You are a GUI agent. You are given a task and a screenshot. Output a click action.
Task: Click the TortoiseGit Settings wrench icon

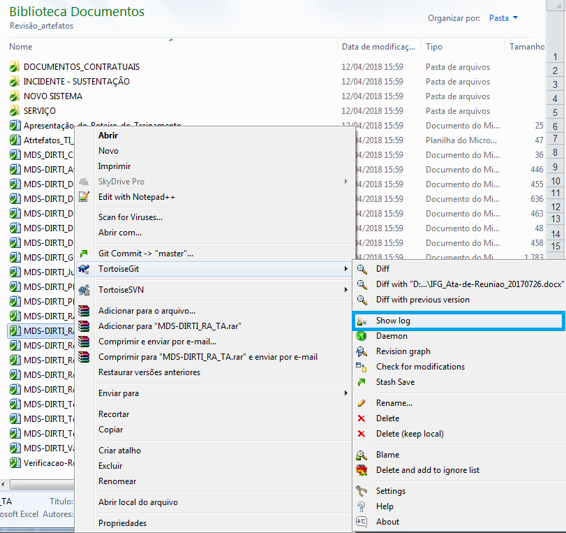[x=362, y=491]
